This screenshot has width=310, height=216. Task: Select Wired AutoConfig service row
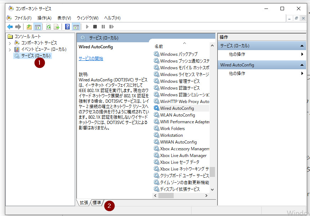click(x=181, y=108)
